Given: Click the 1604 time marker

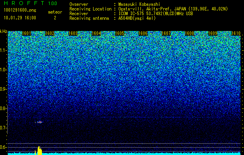Looking at the screenshot, I should (96, 33).
